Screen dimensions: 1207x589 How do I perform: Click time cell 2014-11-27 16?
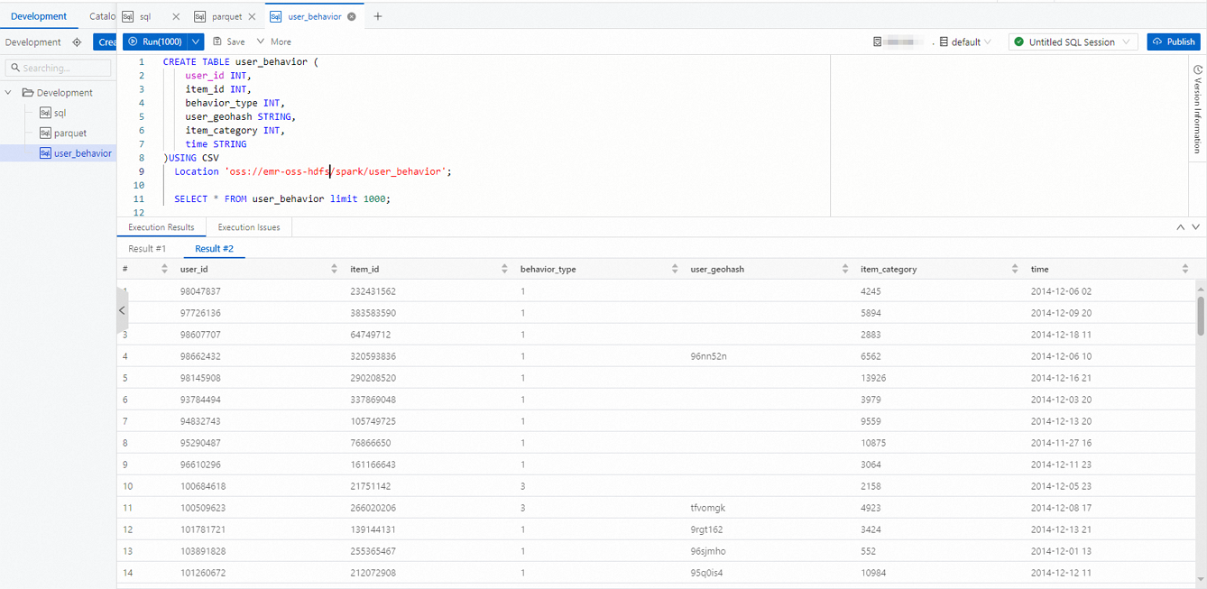(x=1061, y=443)
